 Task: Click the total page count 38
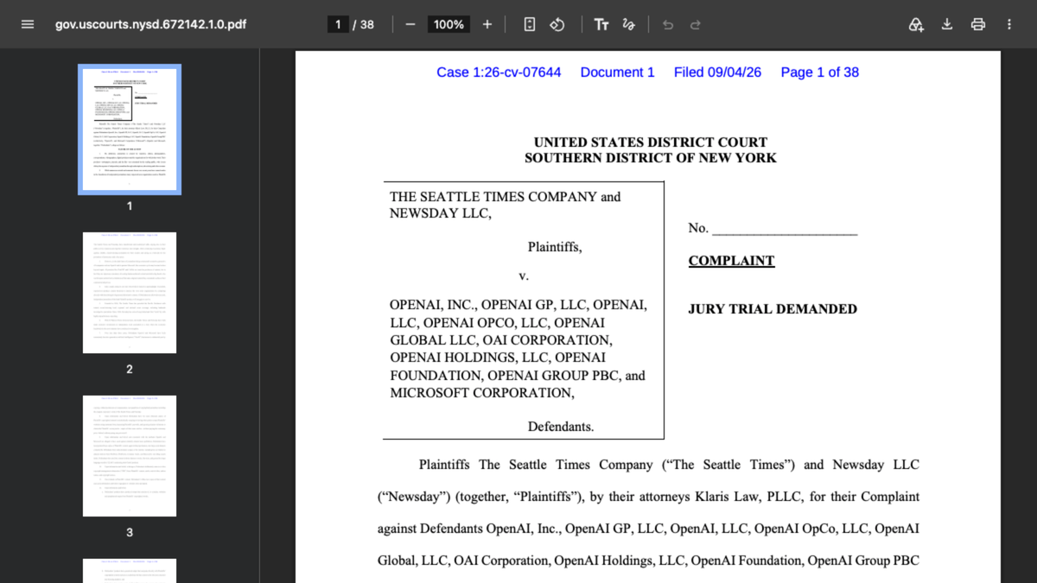click(367, 24)
